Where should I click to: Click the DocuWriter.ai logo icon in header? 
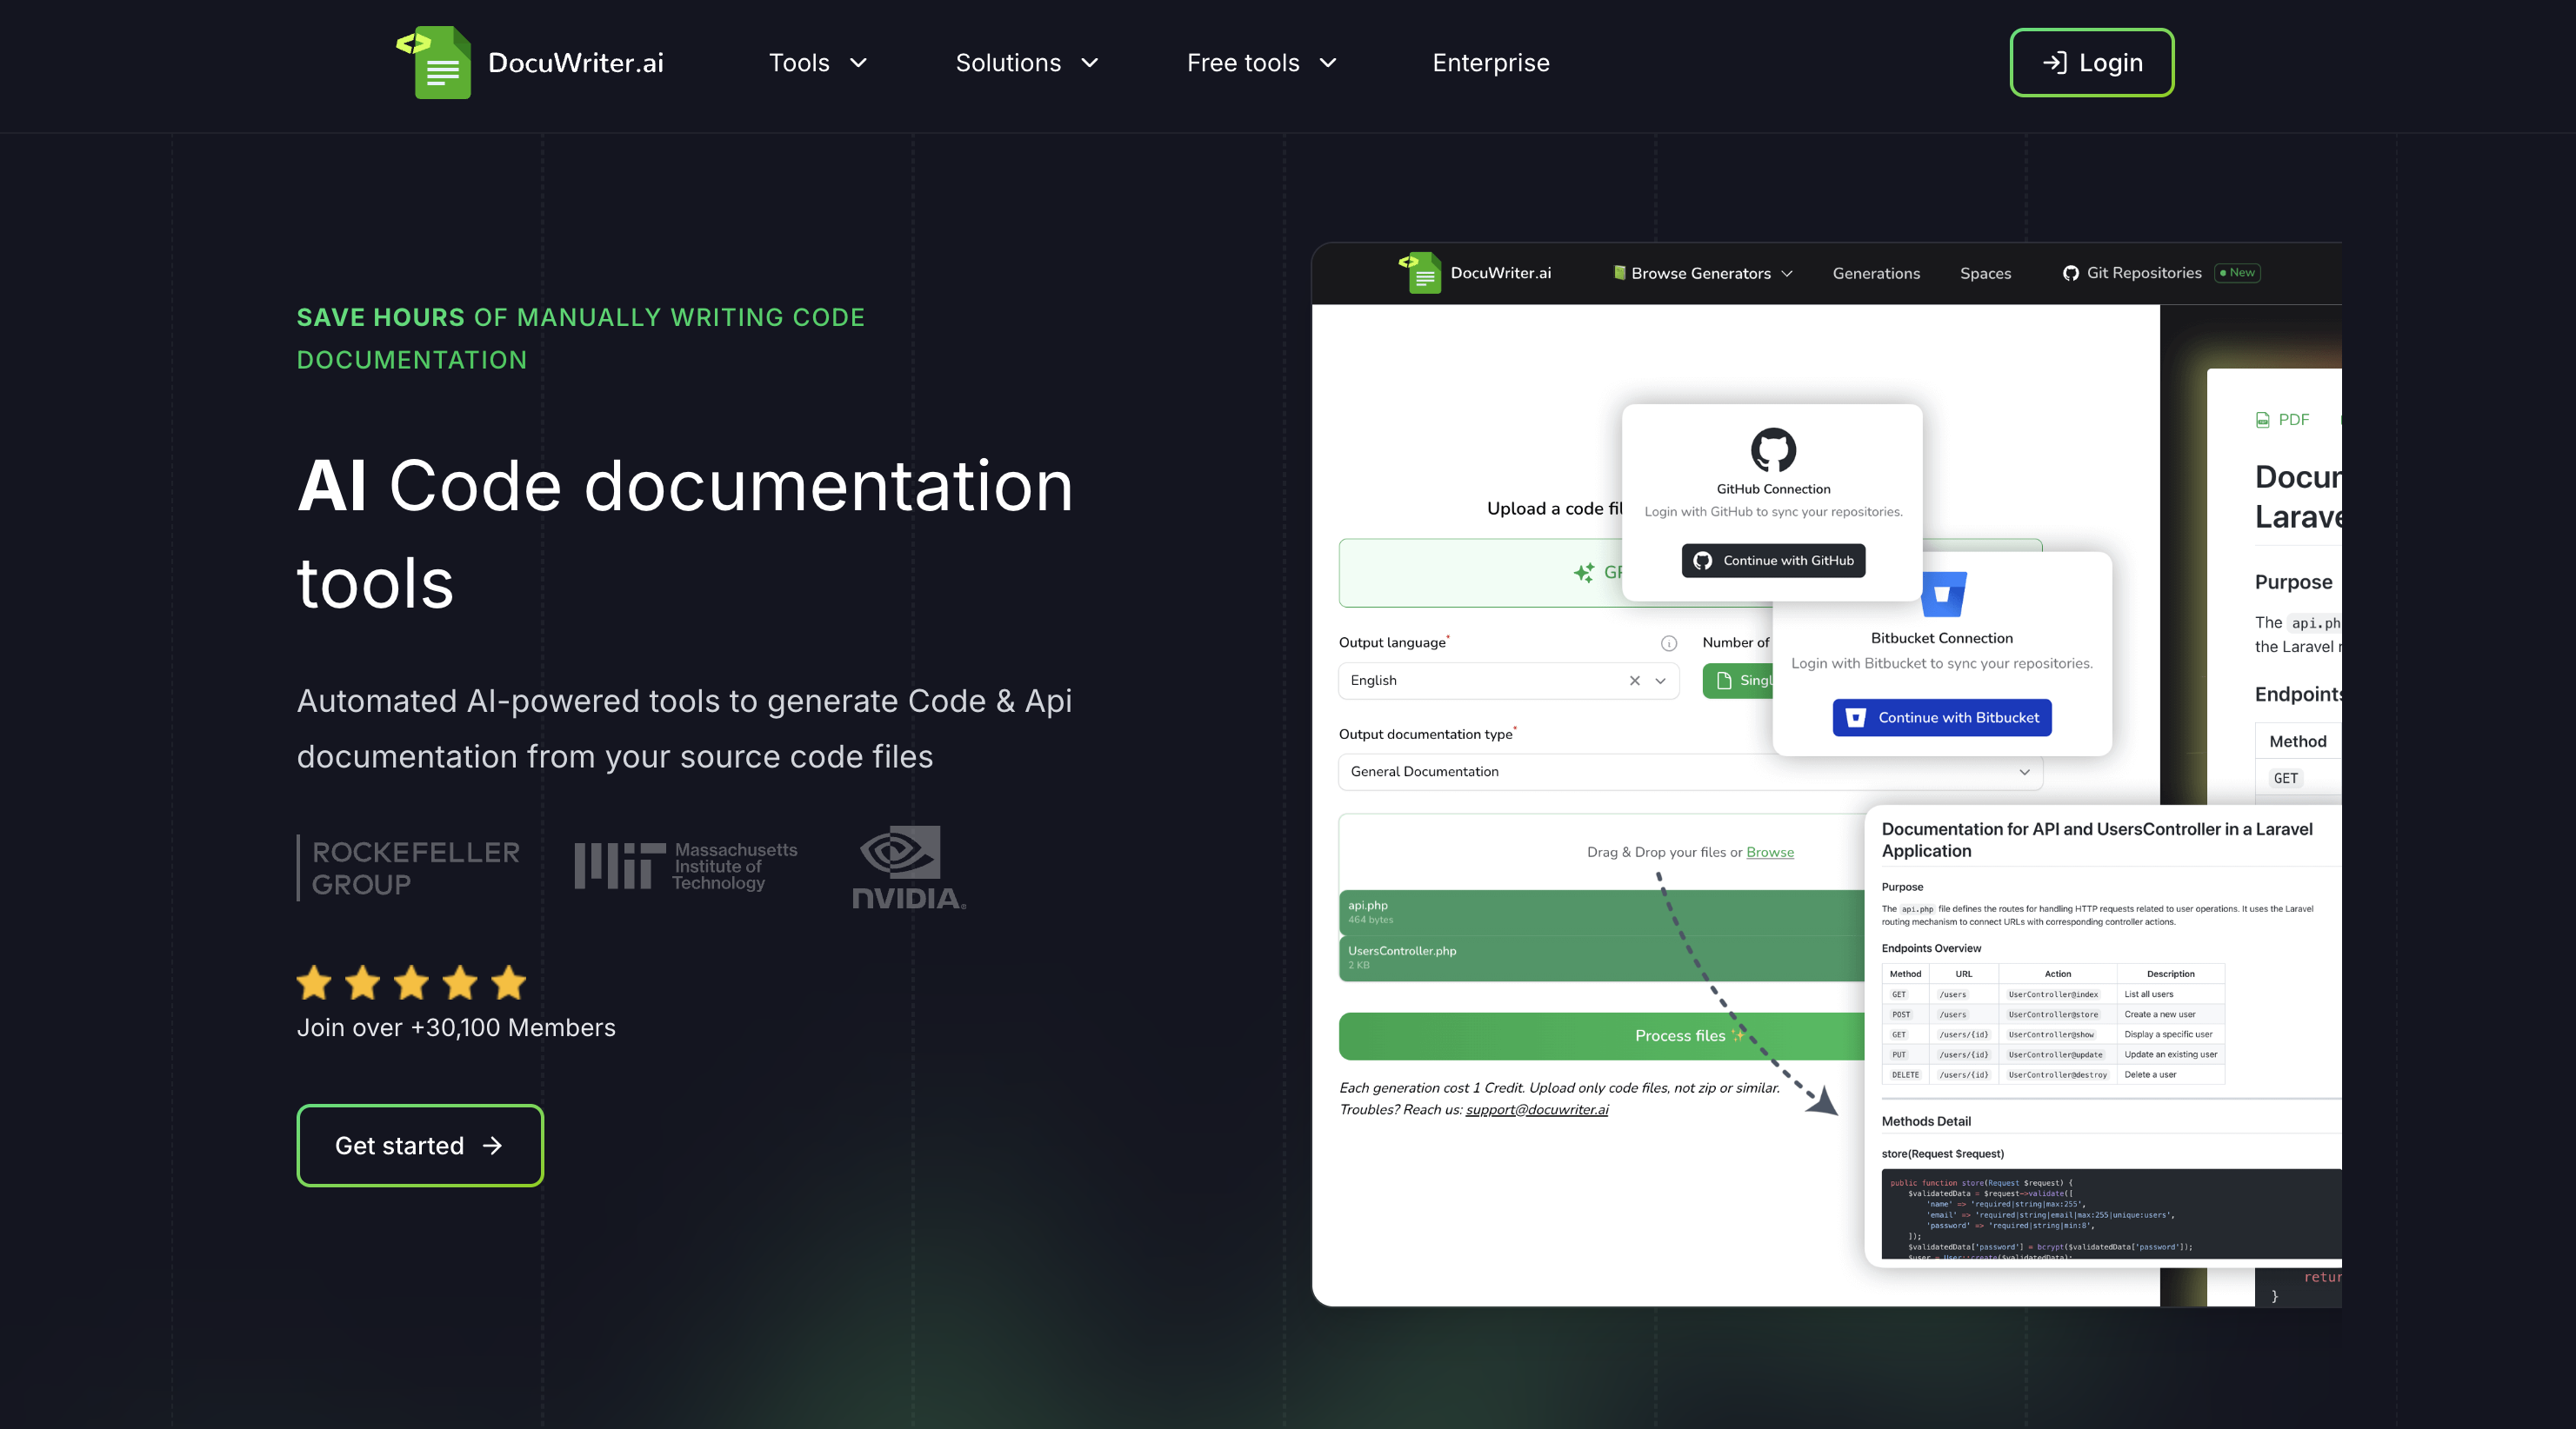coord(434,62)
